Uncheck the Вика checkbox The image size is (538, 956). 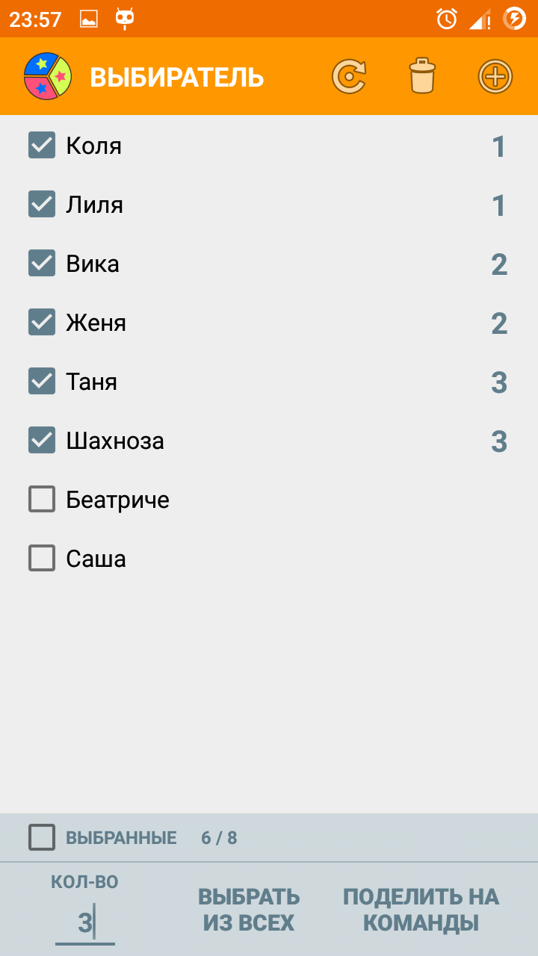[x=42, y=263]
